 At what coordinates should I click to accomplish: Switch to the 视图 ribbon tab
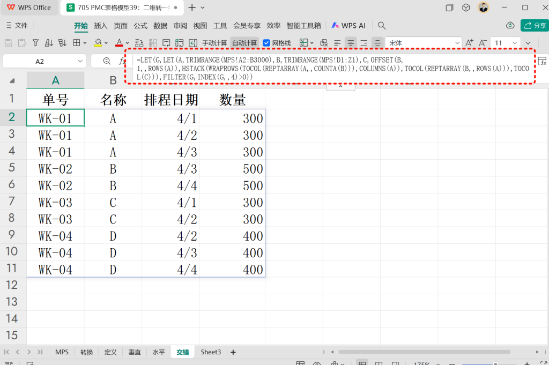click(201, 26)
